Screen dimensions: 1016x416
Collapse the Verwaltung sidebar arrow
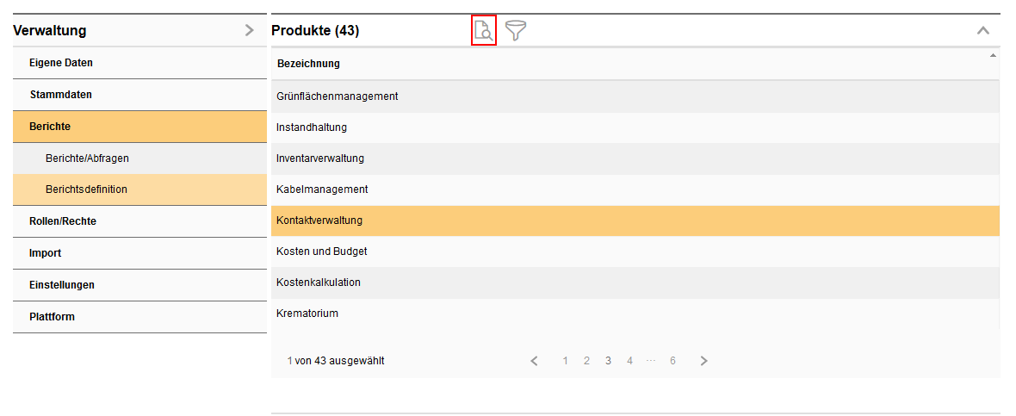[x=250, y=31]
